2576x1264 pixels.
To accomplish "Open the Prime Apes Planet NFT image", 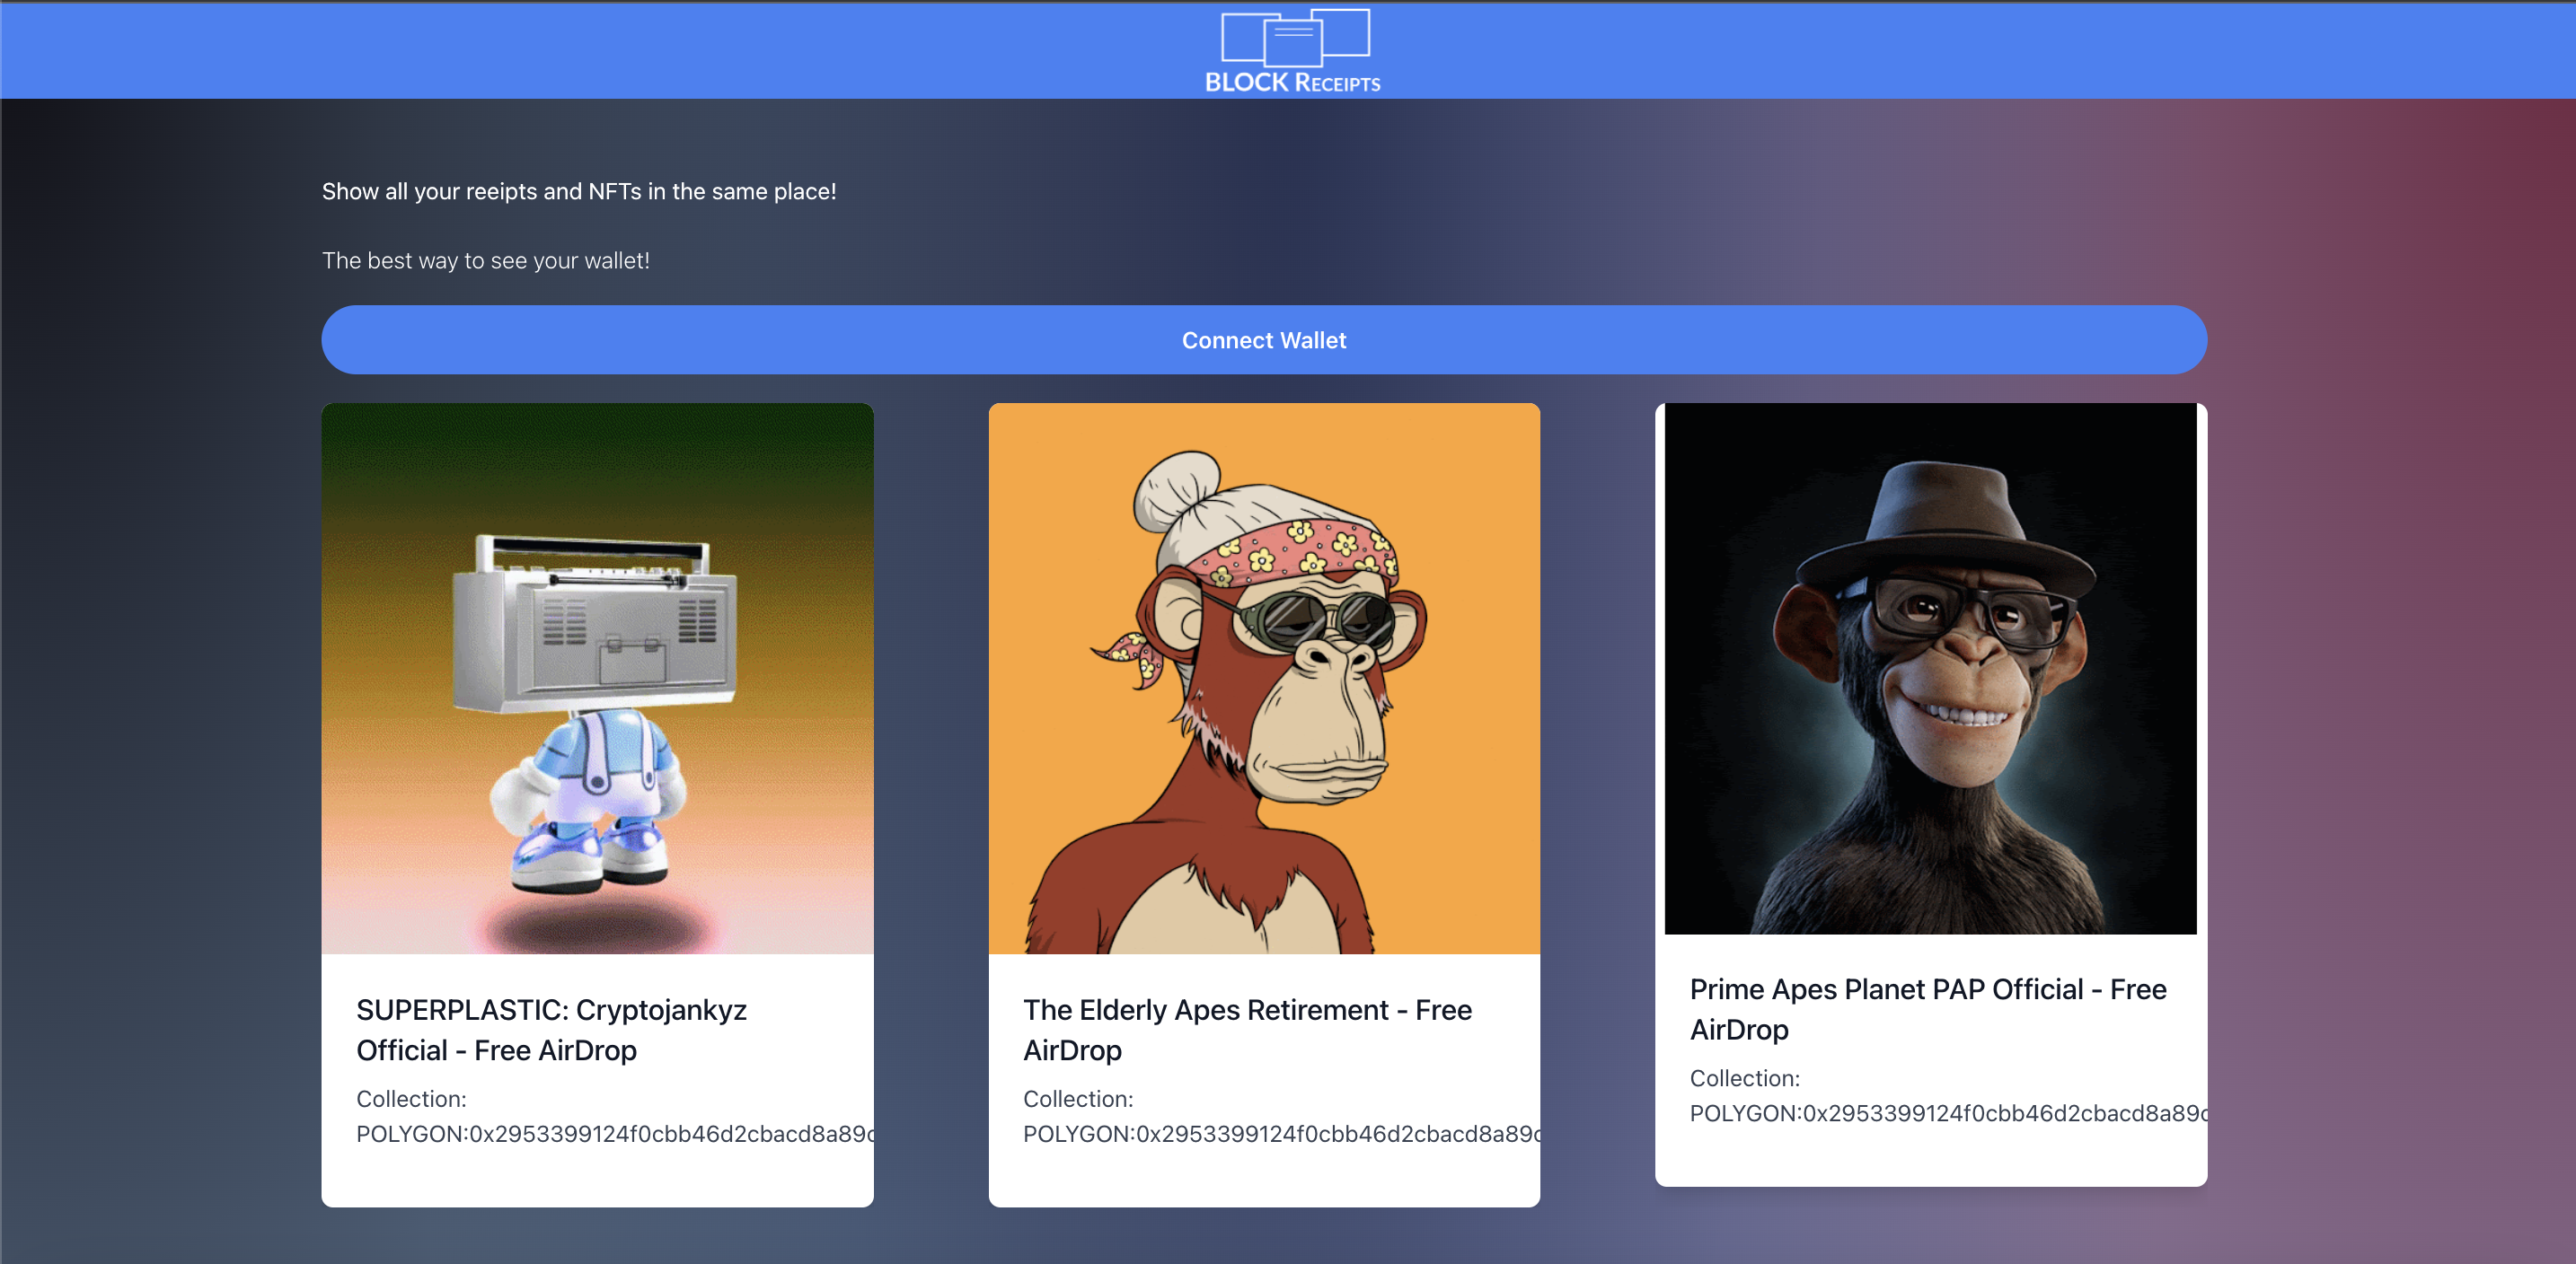I will 1929,669.
